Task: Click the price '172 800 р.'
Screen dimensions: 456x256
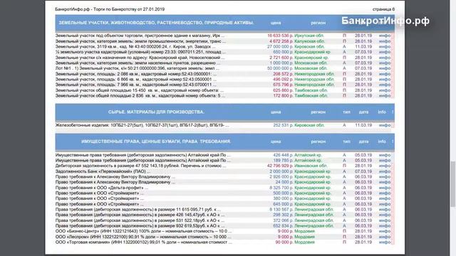Action: click(x=283, y=95)
